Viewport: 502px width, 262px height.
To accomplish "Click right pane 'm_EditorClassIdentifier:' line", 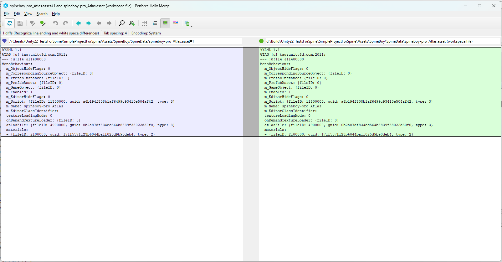I will 290,111.
